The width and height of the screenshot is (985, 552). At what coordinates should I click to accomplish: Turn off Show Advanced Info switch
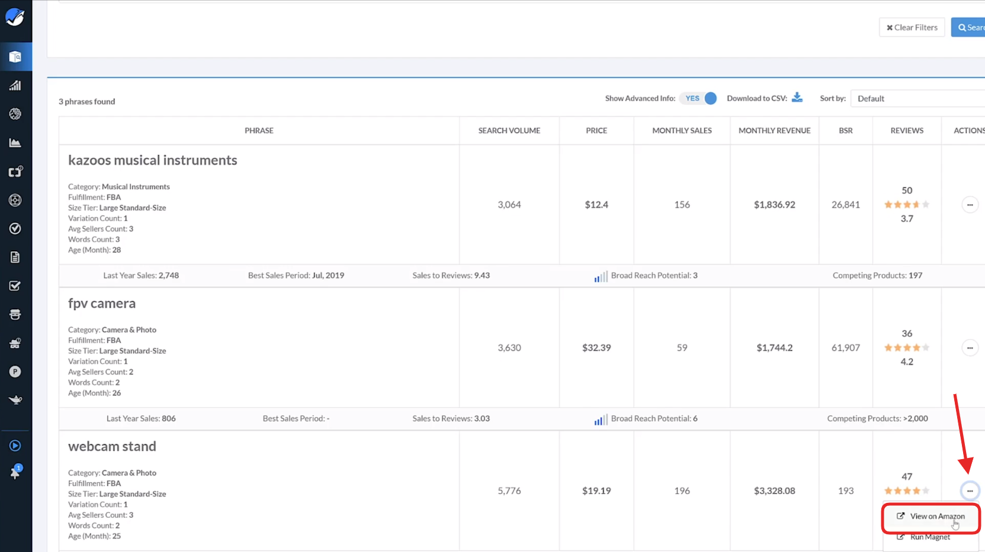point(698,98)
